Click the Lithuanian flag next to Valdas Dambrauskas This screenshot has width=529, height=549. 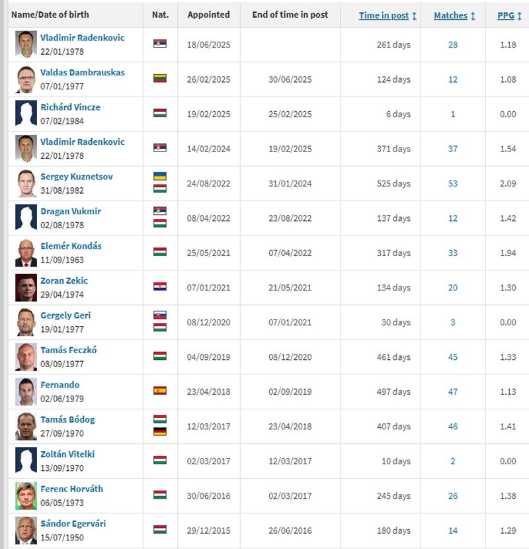coord(160,78)
